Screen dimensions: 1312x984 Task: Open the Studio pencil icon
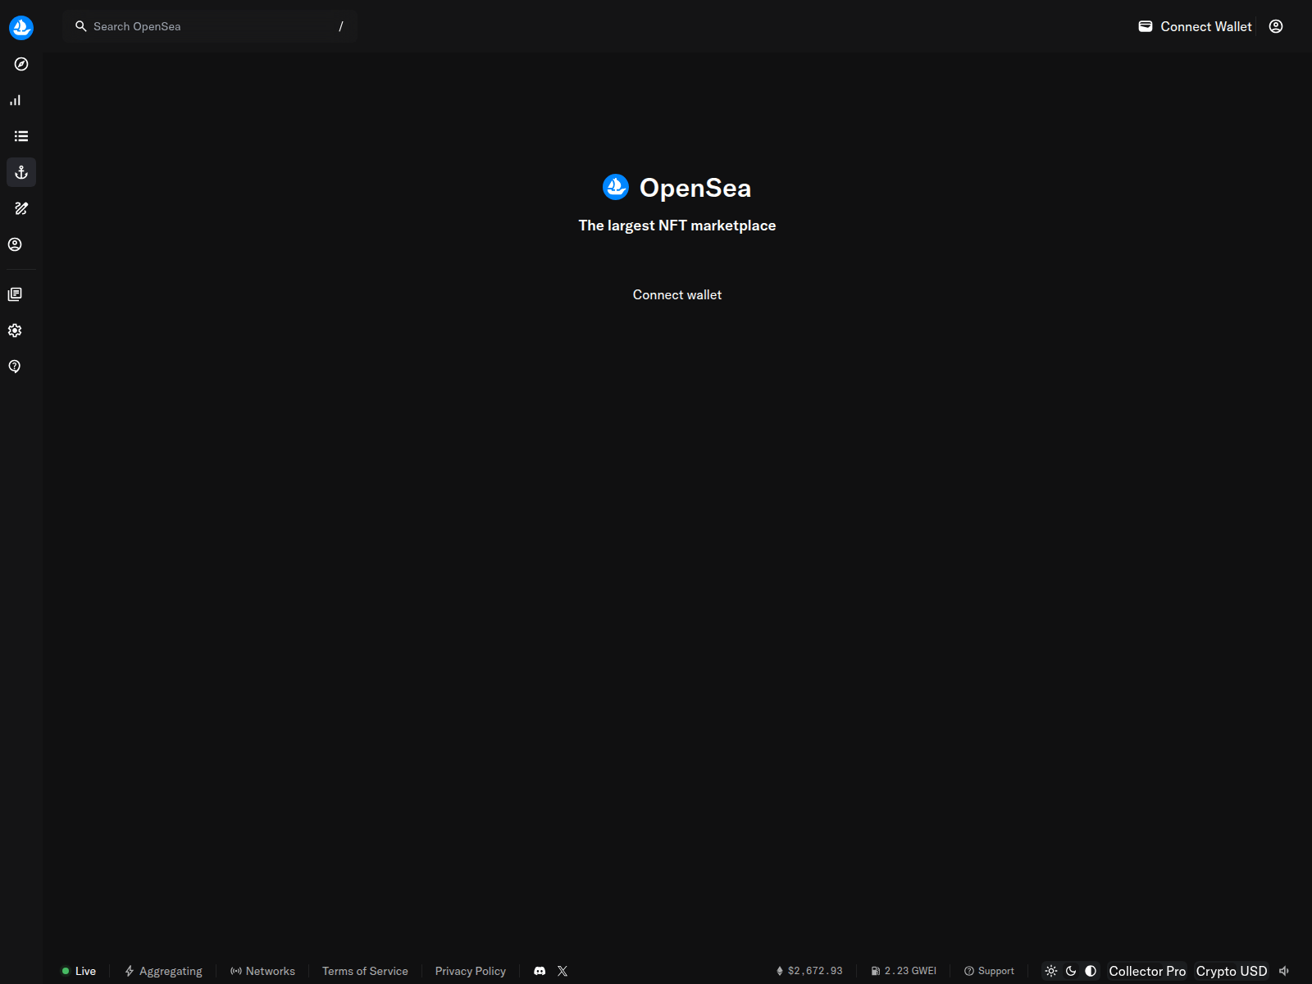tap(21, 208)
